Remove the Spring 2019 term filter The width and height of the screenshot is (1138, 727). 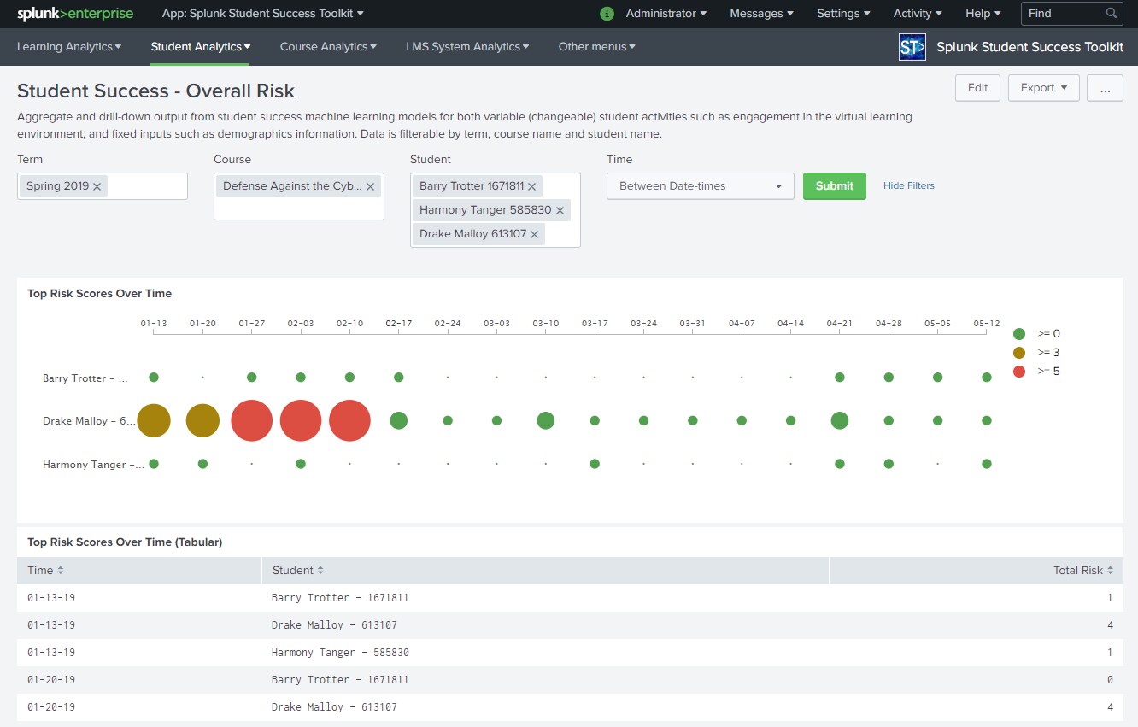point(97,186)
